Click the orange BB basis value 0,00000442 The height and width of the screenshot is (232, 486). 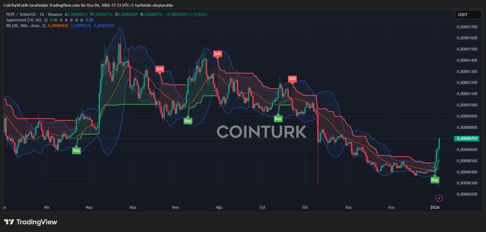tap(58, 26)
